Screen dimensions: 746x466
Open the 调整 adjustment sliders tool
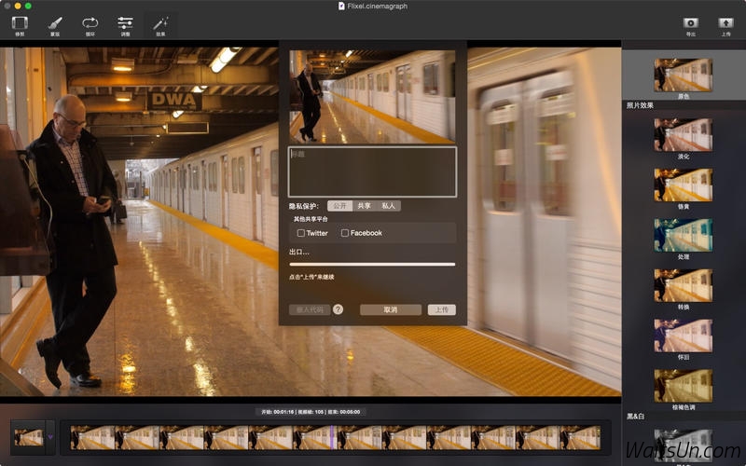[x=125, y=22]
